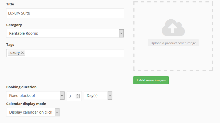Focus the Title field containing Luxury Suite

tap(65, 13)
